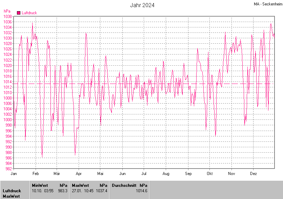Select the chart title Jahr 2024
The width and height of the screenshot is (283, 199).
[142, 5]
